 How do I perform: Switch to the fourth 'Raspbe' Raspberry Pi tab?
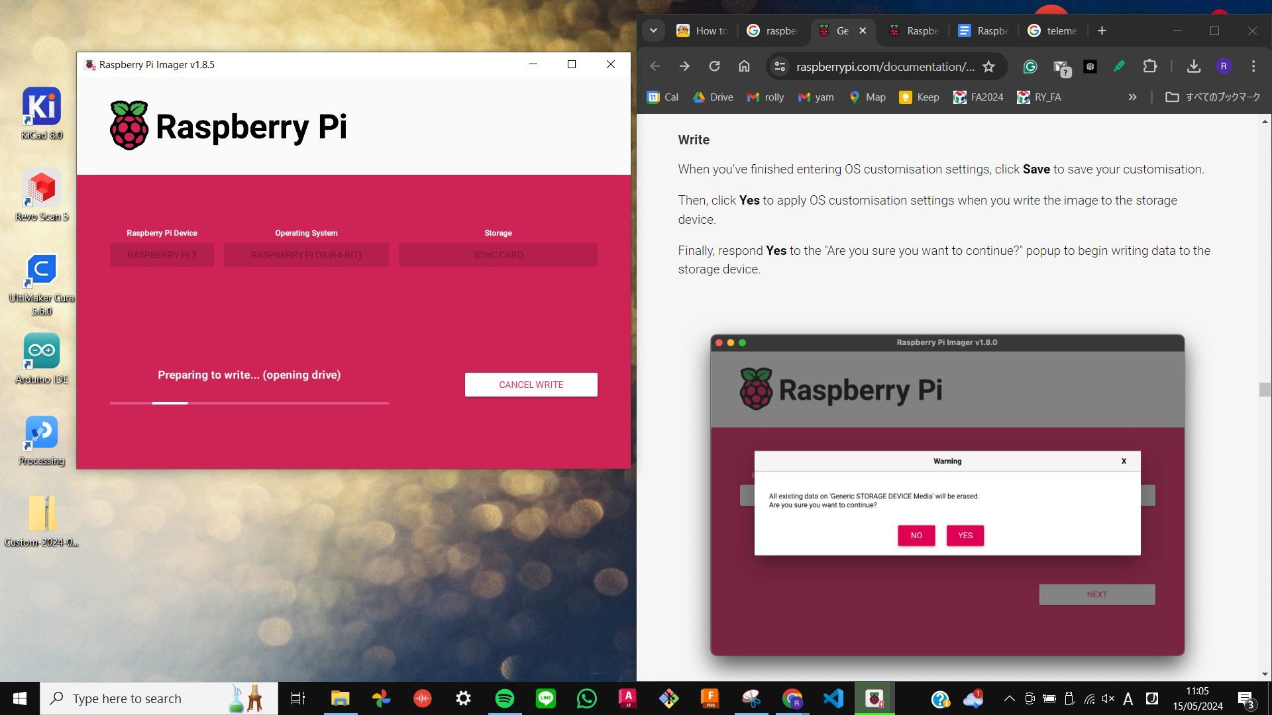pyautogui.click(x=914, y=30)
